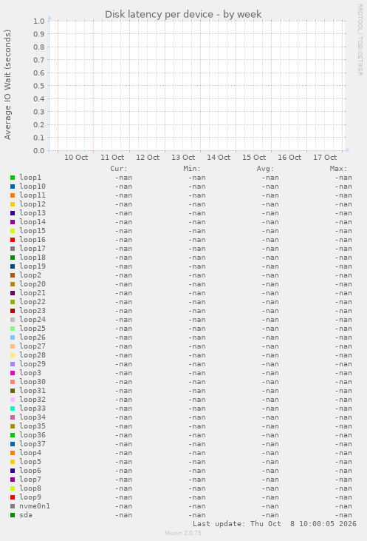Image resolution: width=367 pixels, height=541 pixels.
Task: Select the loop36 legend label
Action: click(32, 435)
